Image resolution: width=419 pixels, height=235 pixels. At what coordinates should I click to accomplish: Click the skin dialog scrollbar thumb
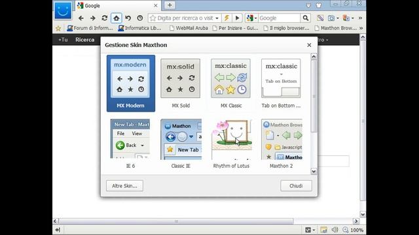(314, 96)
